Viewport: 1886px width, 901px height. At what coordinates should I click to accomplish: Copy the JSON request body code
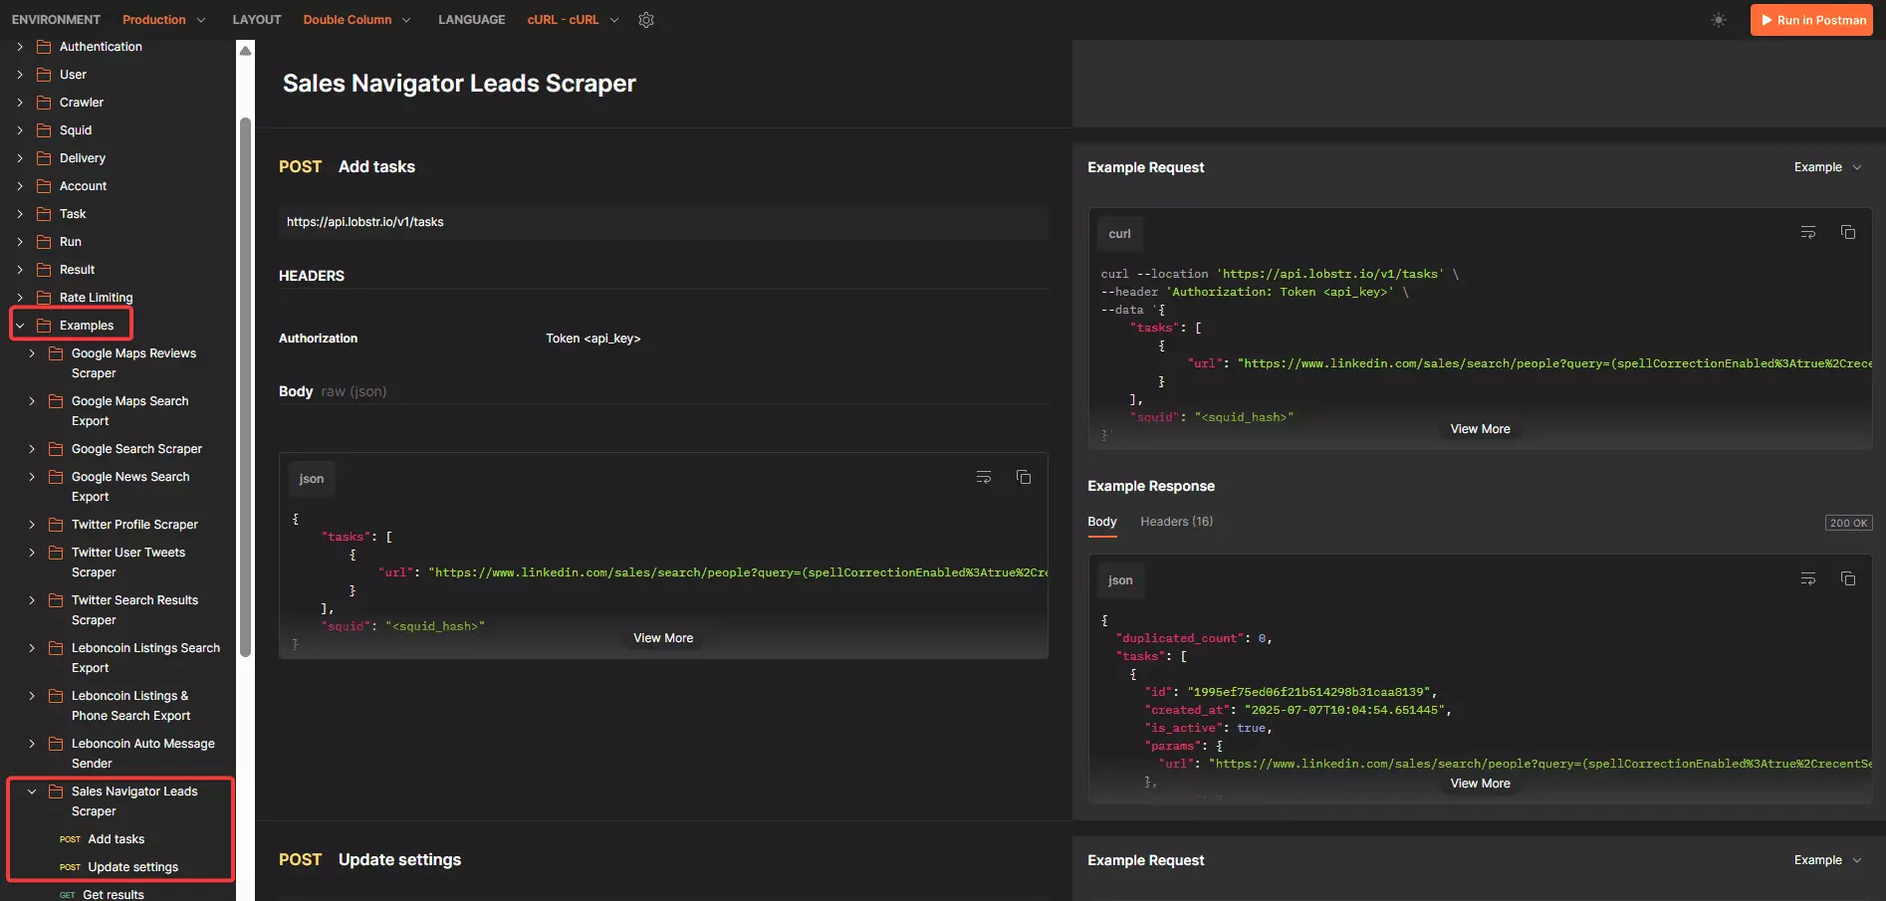[1023, 477]
